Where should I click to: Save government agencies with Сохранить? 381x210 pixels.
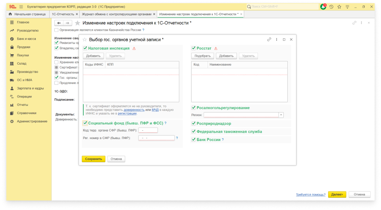click(94, 159)
